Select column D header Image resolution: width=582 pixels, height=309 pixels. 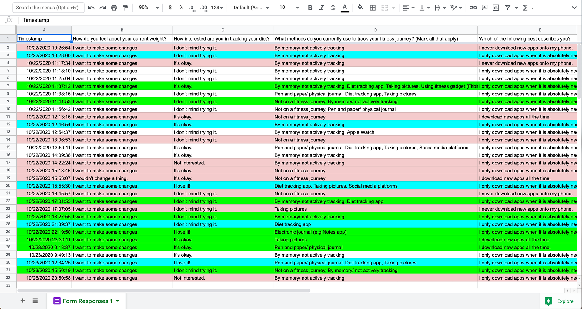point(375,30)
